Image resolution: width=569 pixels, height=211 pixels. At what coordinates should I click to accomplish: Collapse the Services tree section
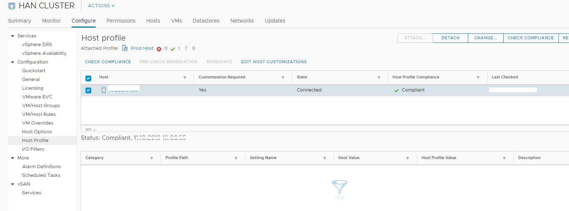coord(13,36)
